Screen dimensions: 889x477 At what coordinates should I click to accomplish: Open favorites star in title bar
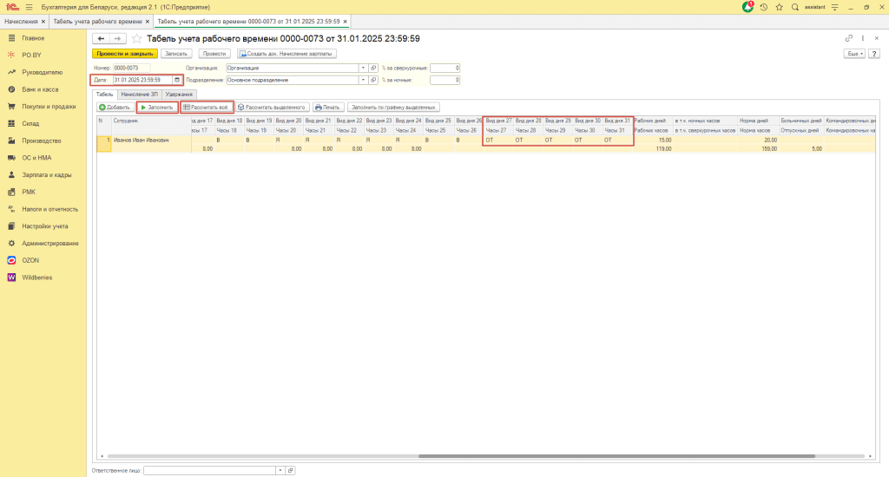click(x=779, y=7)
